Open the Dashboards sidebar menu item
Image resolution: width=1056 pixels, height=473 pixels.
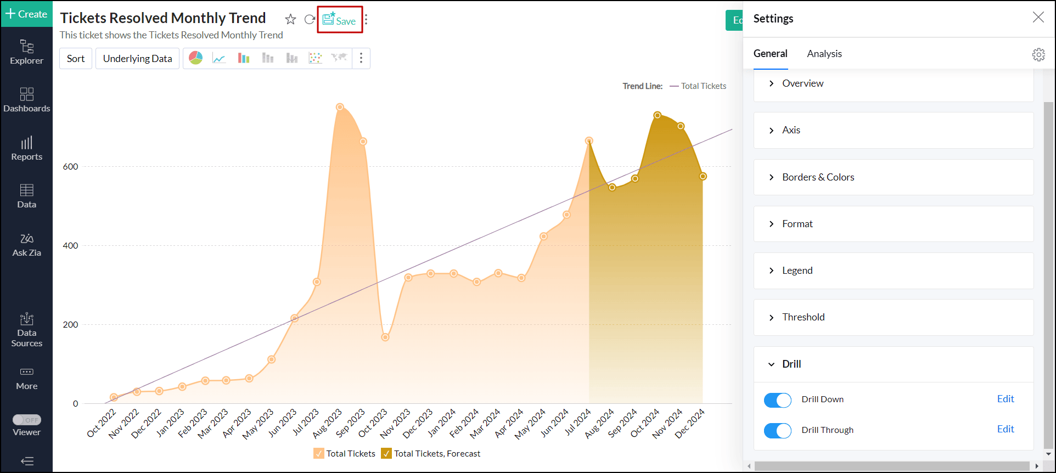point(26,100)
